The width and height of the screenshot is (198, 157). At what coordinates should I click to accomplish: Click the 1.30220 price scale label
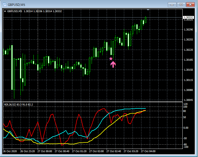point(188,50)
